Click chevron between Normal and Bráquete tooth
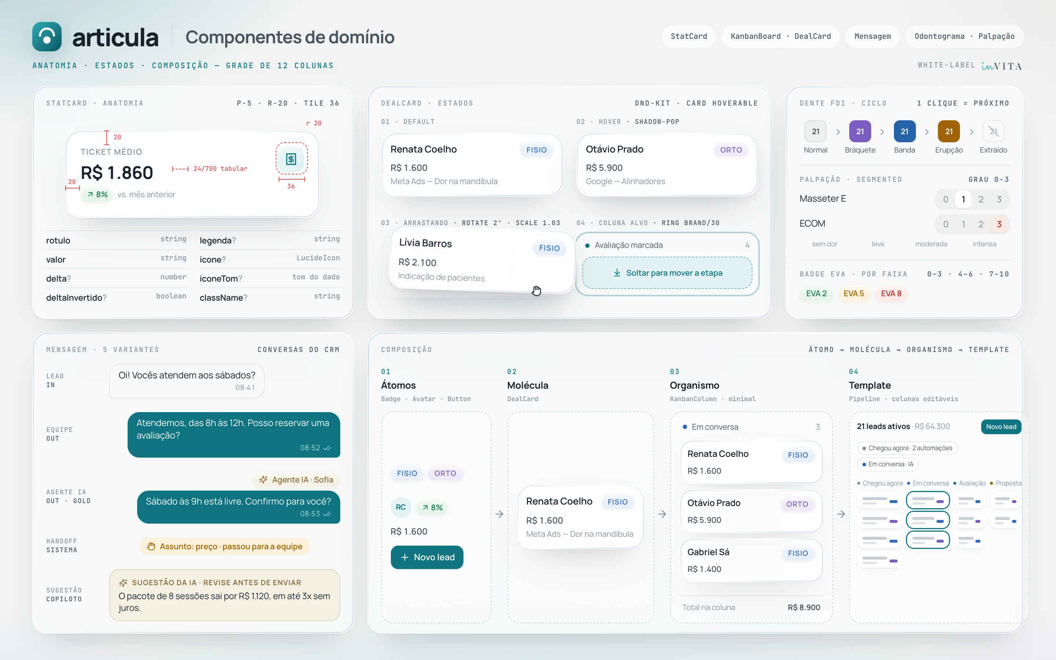Screen dimensions: 1056x660 [838, 131]
